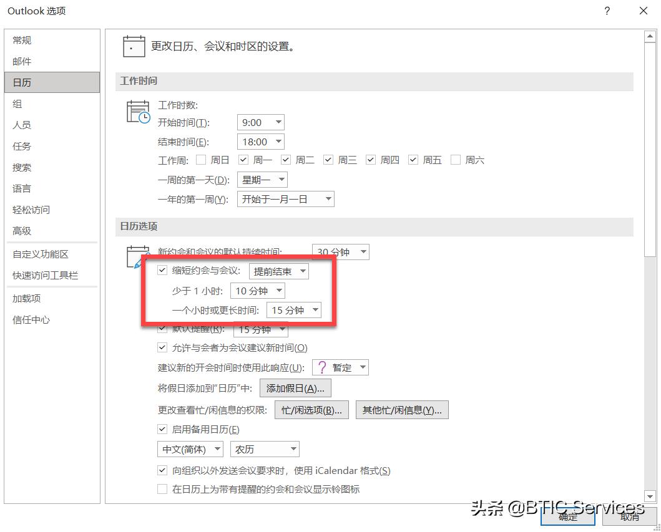The width and height of the screenshot is (661, 532).
Task: Check the 周六 work week checkbox
Action: click(456, 159)
